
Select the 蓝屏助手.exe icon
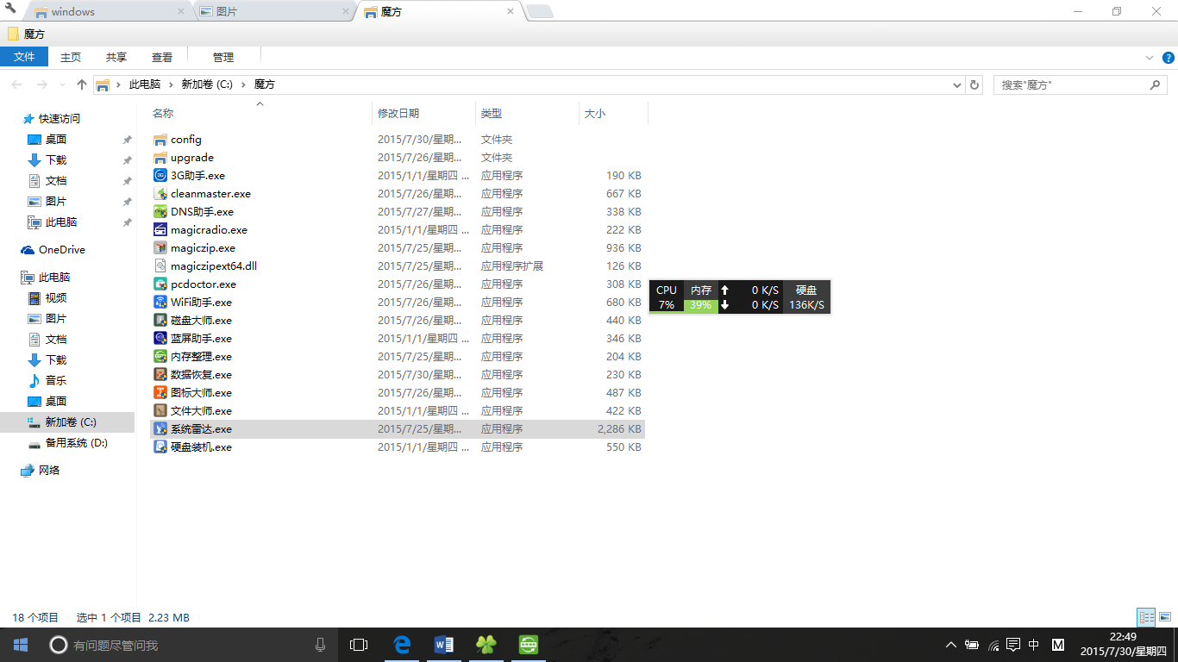point(160,339)
